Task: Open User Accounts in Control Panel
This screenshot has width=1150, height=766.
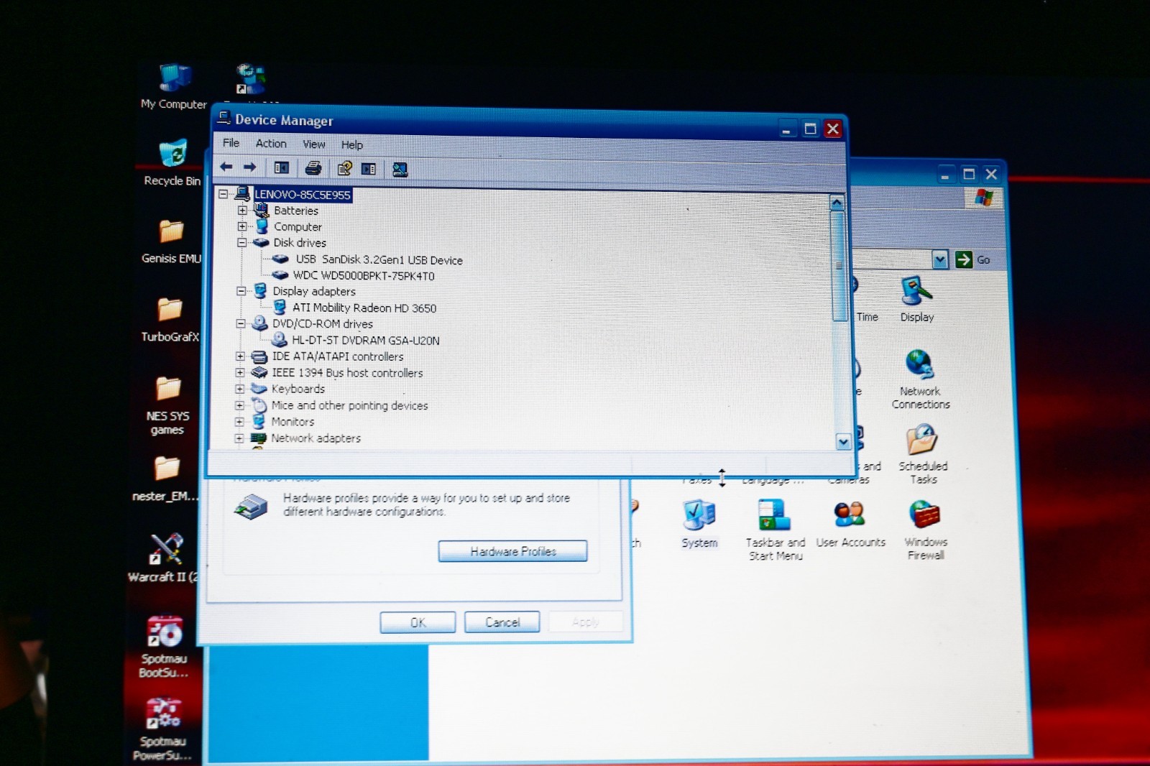Action: (850, 525)
